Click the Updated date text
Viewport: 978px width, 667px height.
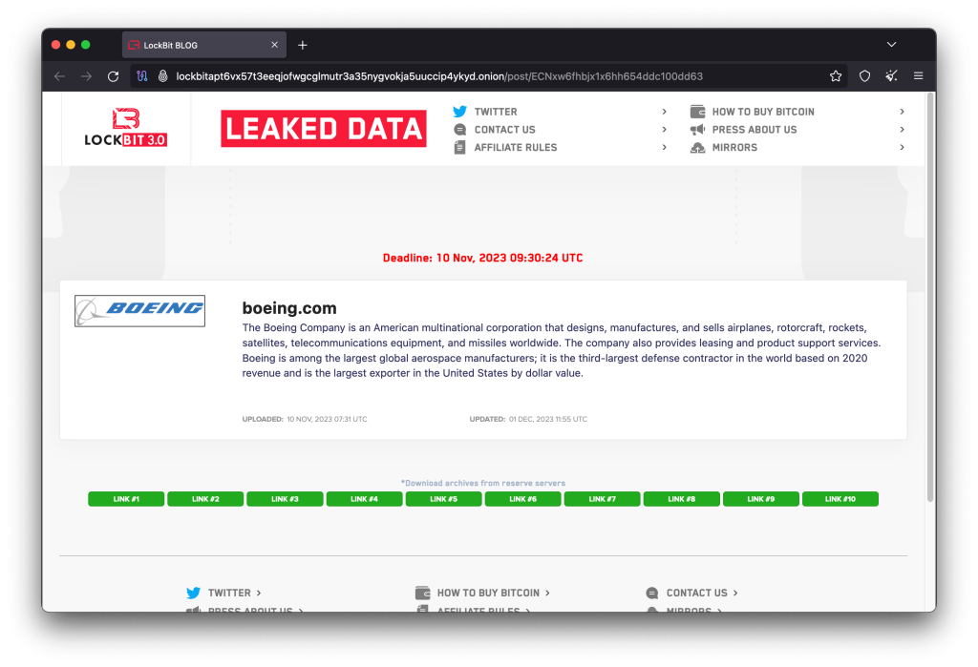[528, 420]
